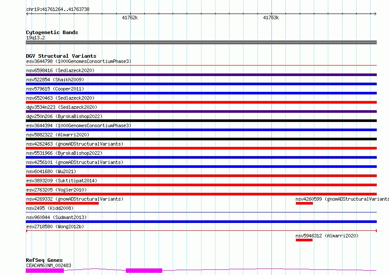This screenshot has height=275, width=389.
Task: Select the short red nsv5946312 variant bar
Action: pos(304,240)
